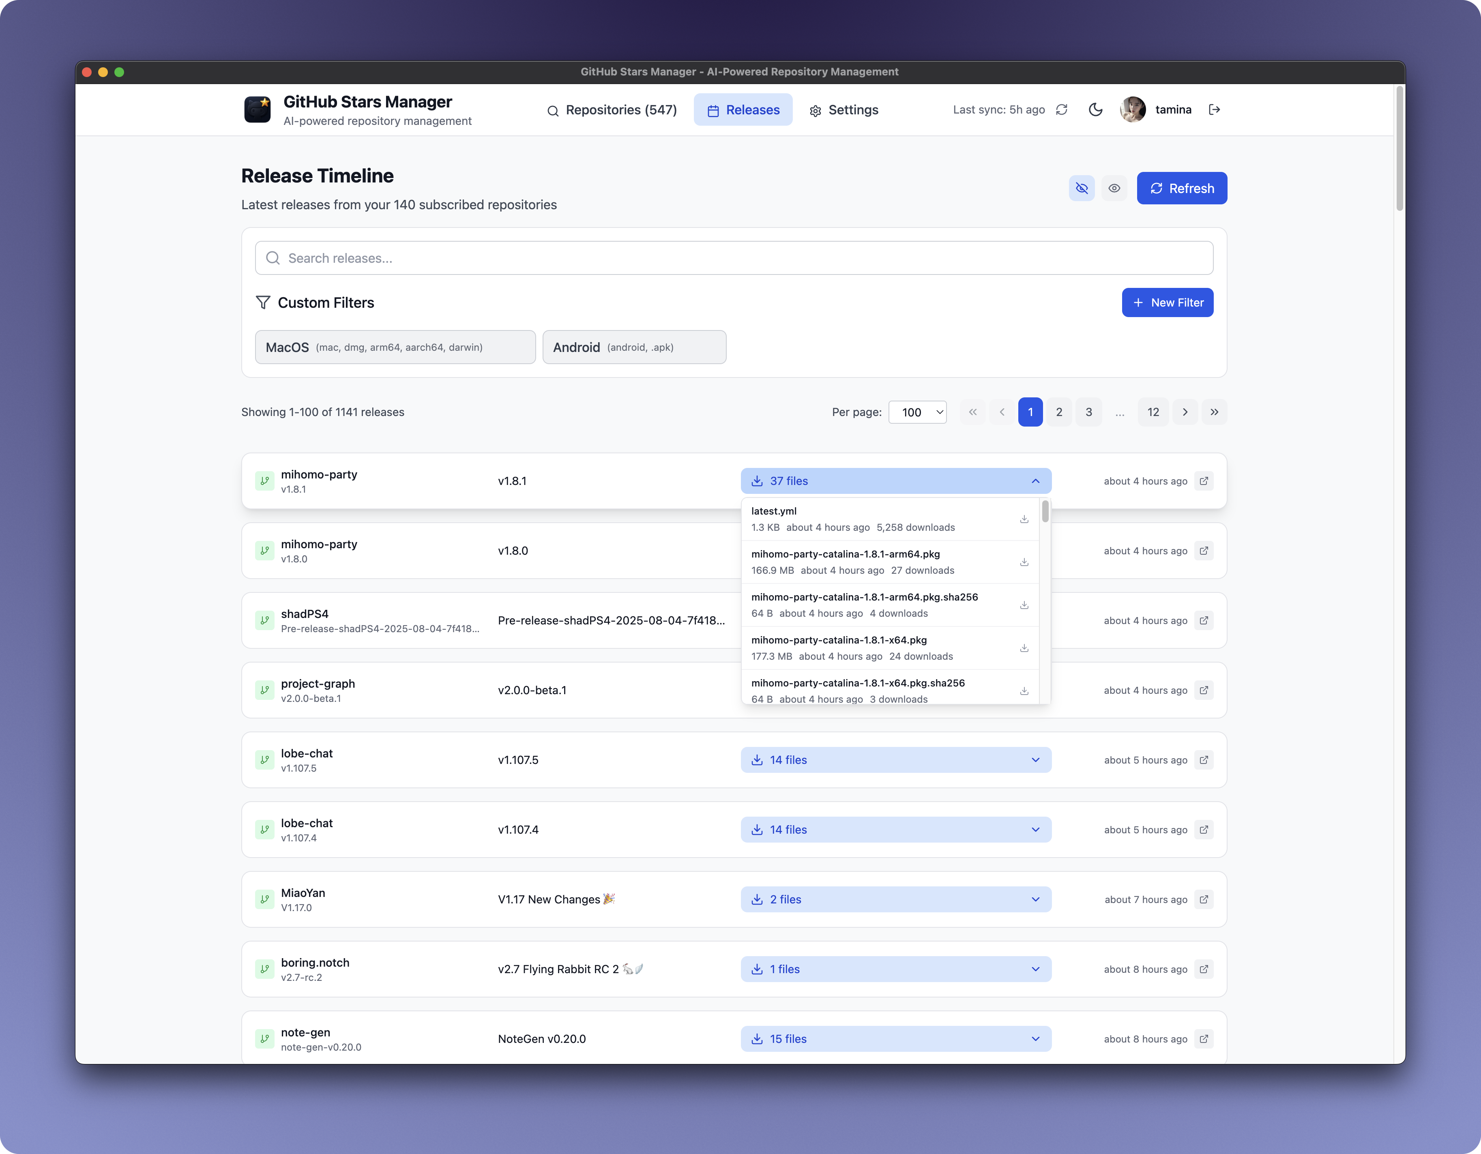This screenshot has height=1154, width=1481.
Task: Click the main window vertical scrollbar
Action: [1399, 149]
